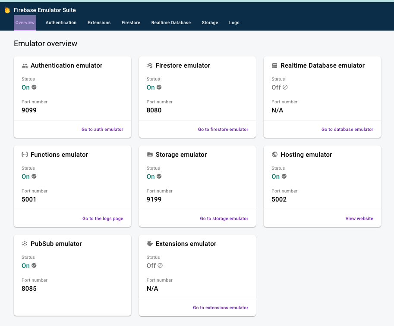Screen dimensions: 394x326
Task: Click the Hosting emulator globe icon
Action: coord(274,155)
